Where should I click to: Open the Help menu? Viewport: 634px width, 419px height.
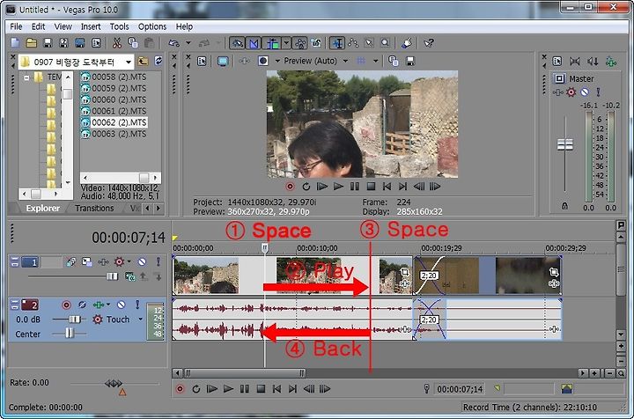[x=184, y=26]
